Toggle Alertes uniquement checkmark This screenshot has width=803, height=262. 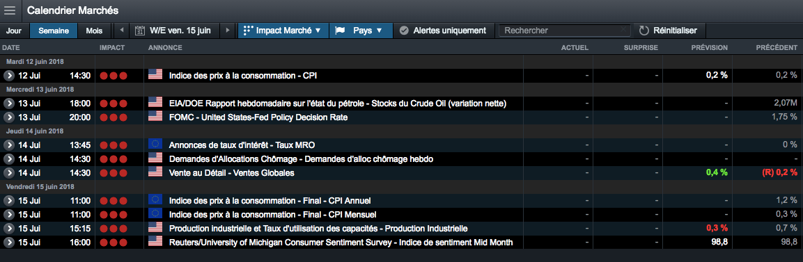(x=403, y=31)
